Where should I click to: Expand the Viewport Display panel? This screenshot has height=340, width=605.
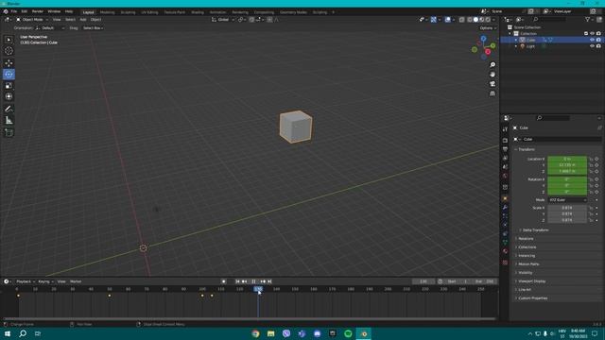pos(531,281)
